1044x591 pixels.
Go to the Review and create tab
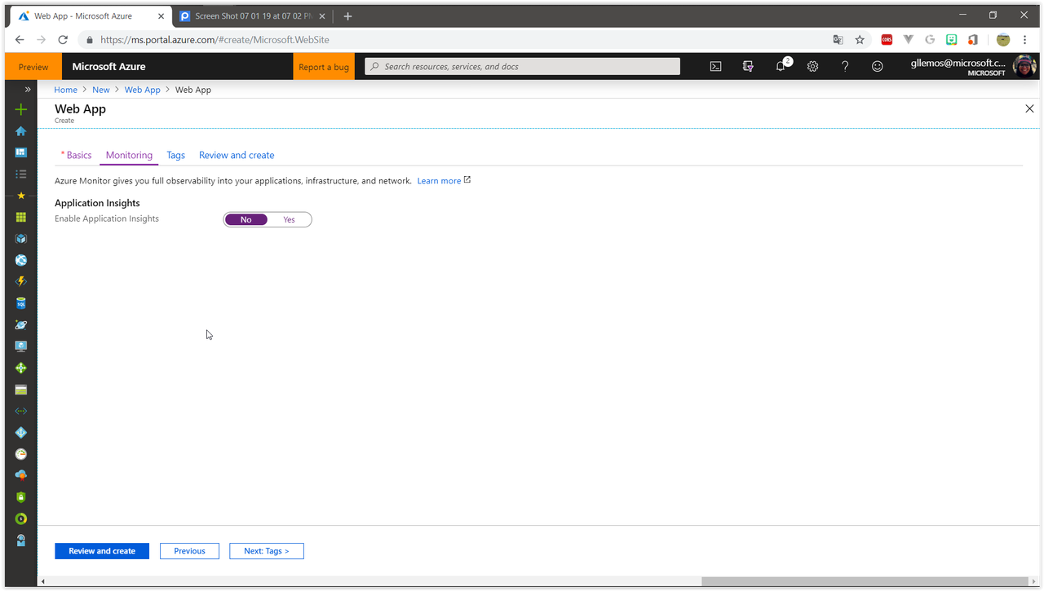[237, 155]
